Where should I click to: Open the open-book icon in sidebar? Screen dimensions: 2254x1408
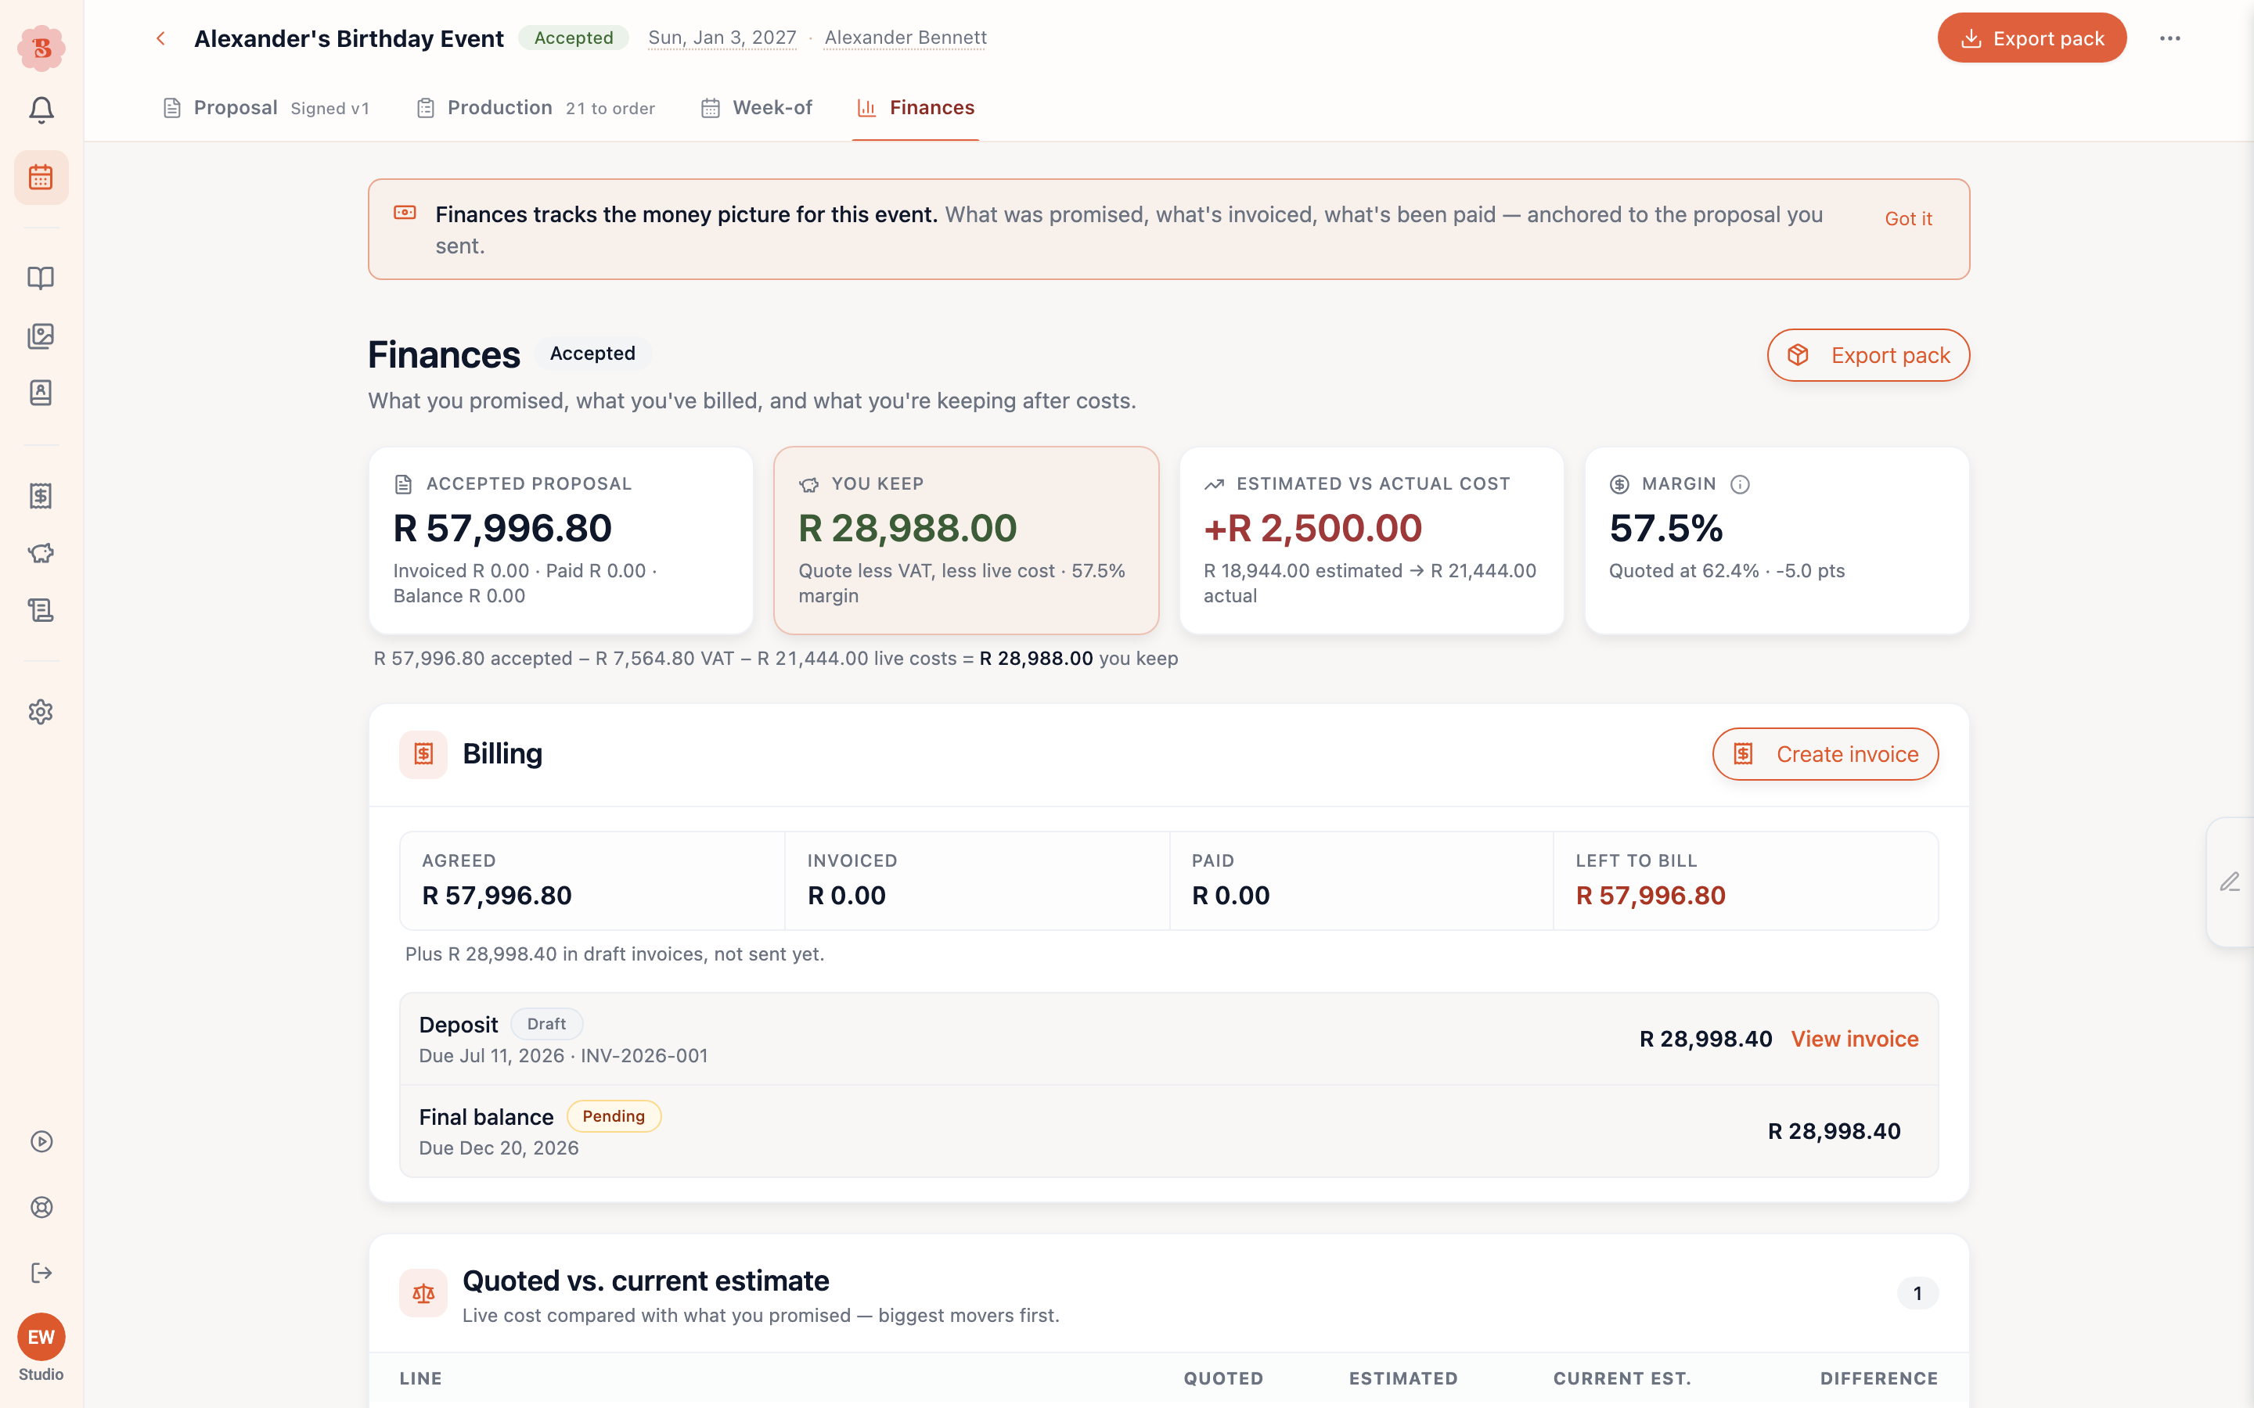[x=41, y=278]
